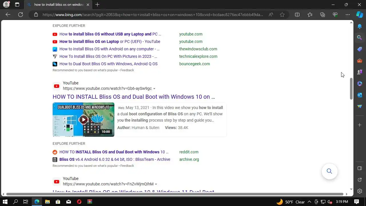Open sidebar notifications bell

tap(360, 26)
